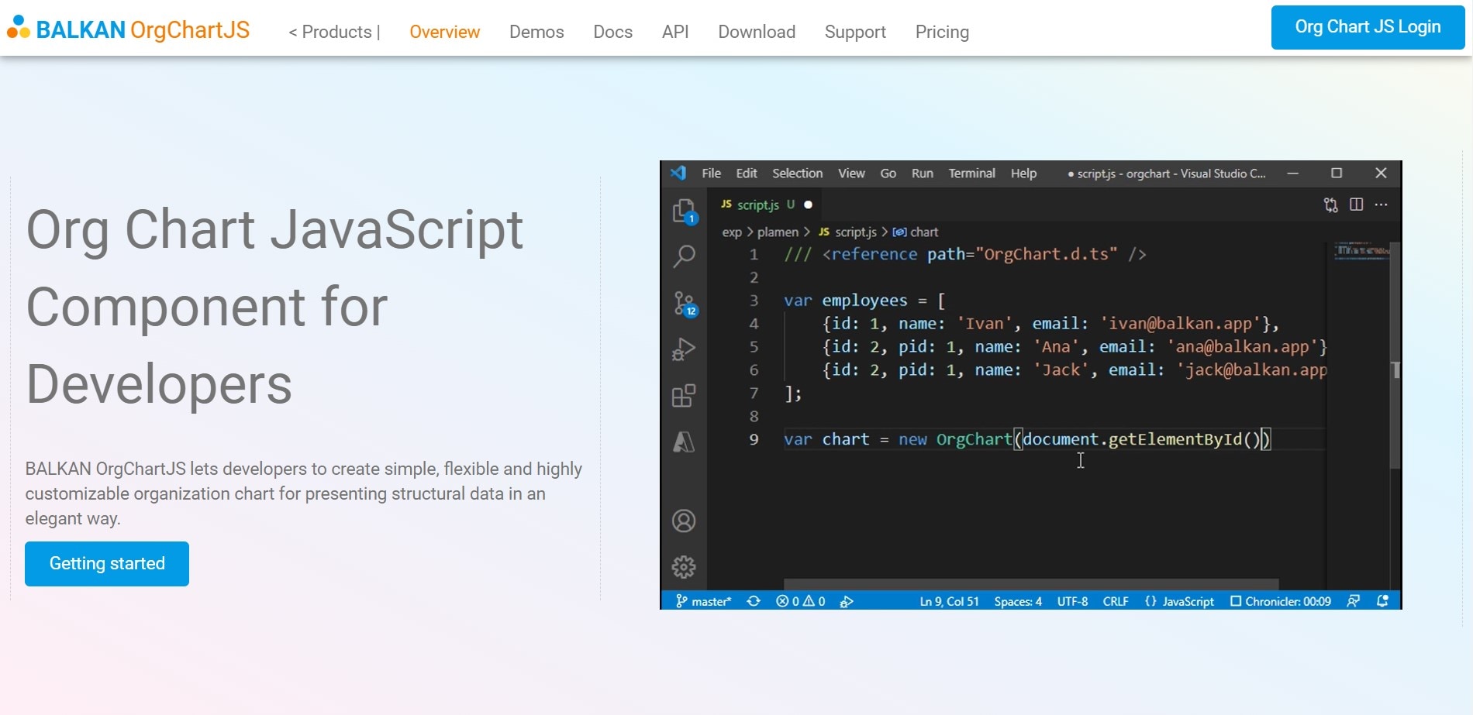The width and height of the screenshot is (1473, 715).
Task: Click the 'ivan@balkan.app' string in code
Action: coord(1180,324)
